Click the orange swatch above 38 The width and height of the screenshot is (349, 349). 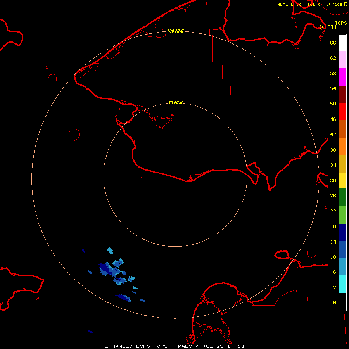coord(342,147)
